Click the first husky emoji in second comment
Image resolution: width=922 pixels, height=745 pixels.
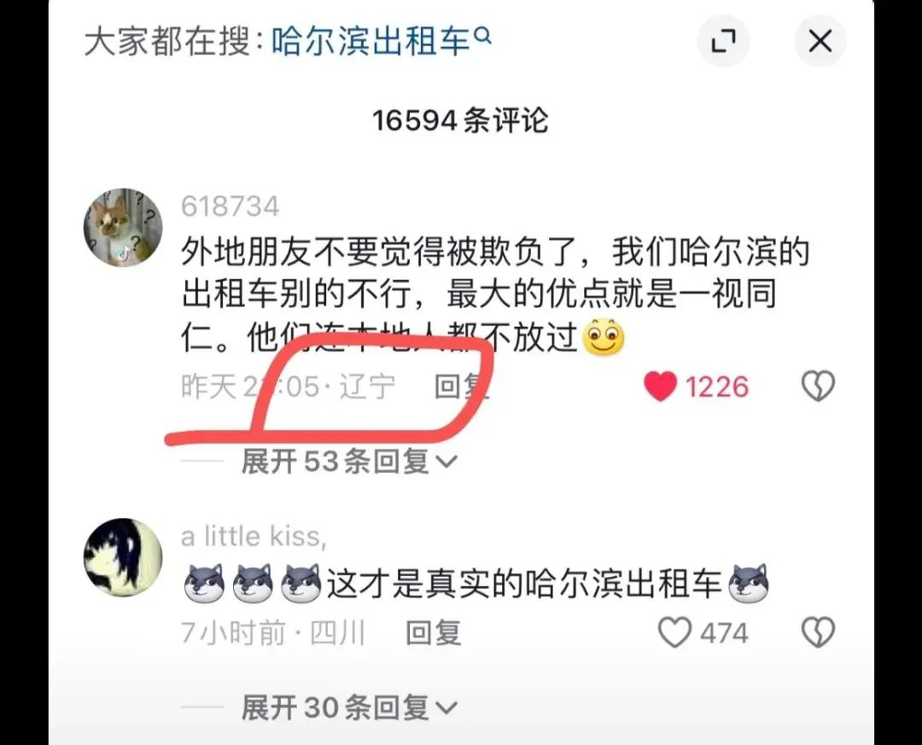(x=204, y=584)
